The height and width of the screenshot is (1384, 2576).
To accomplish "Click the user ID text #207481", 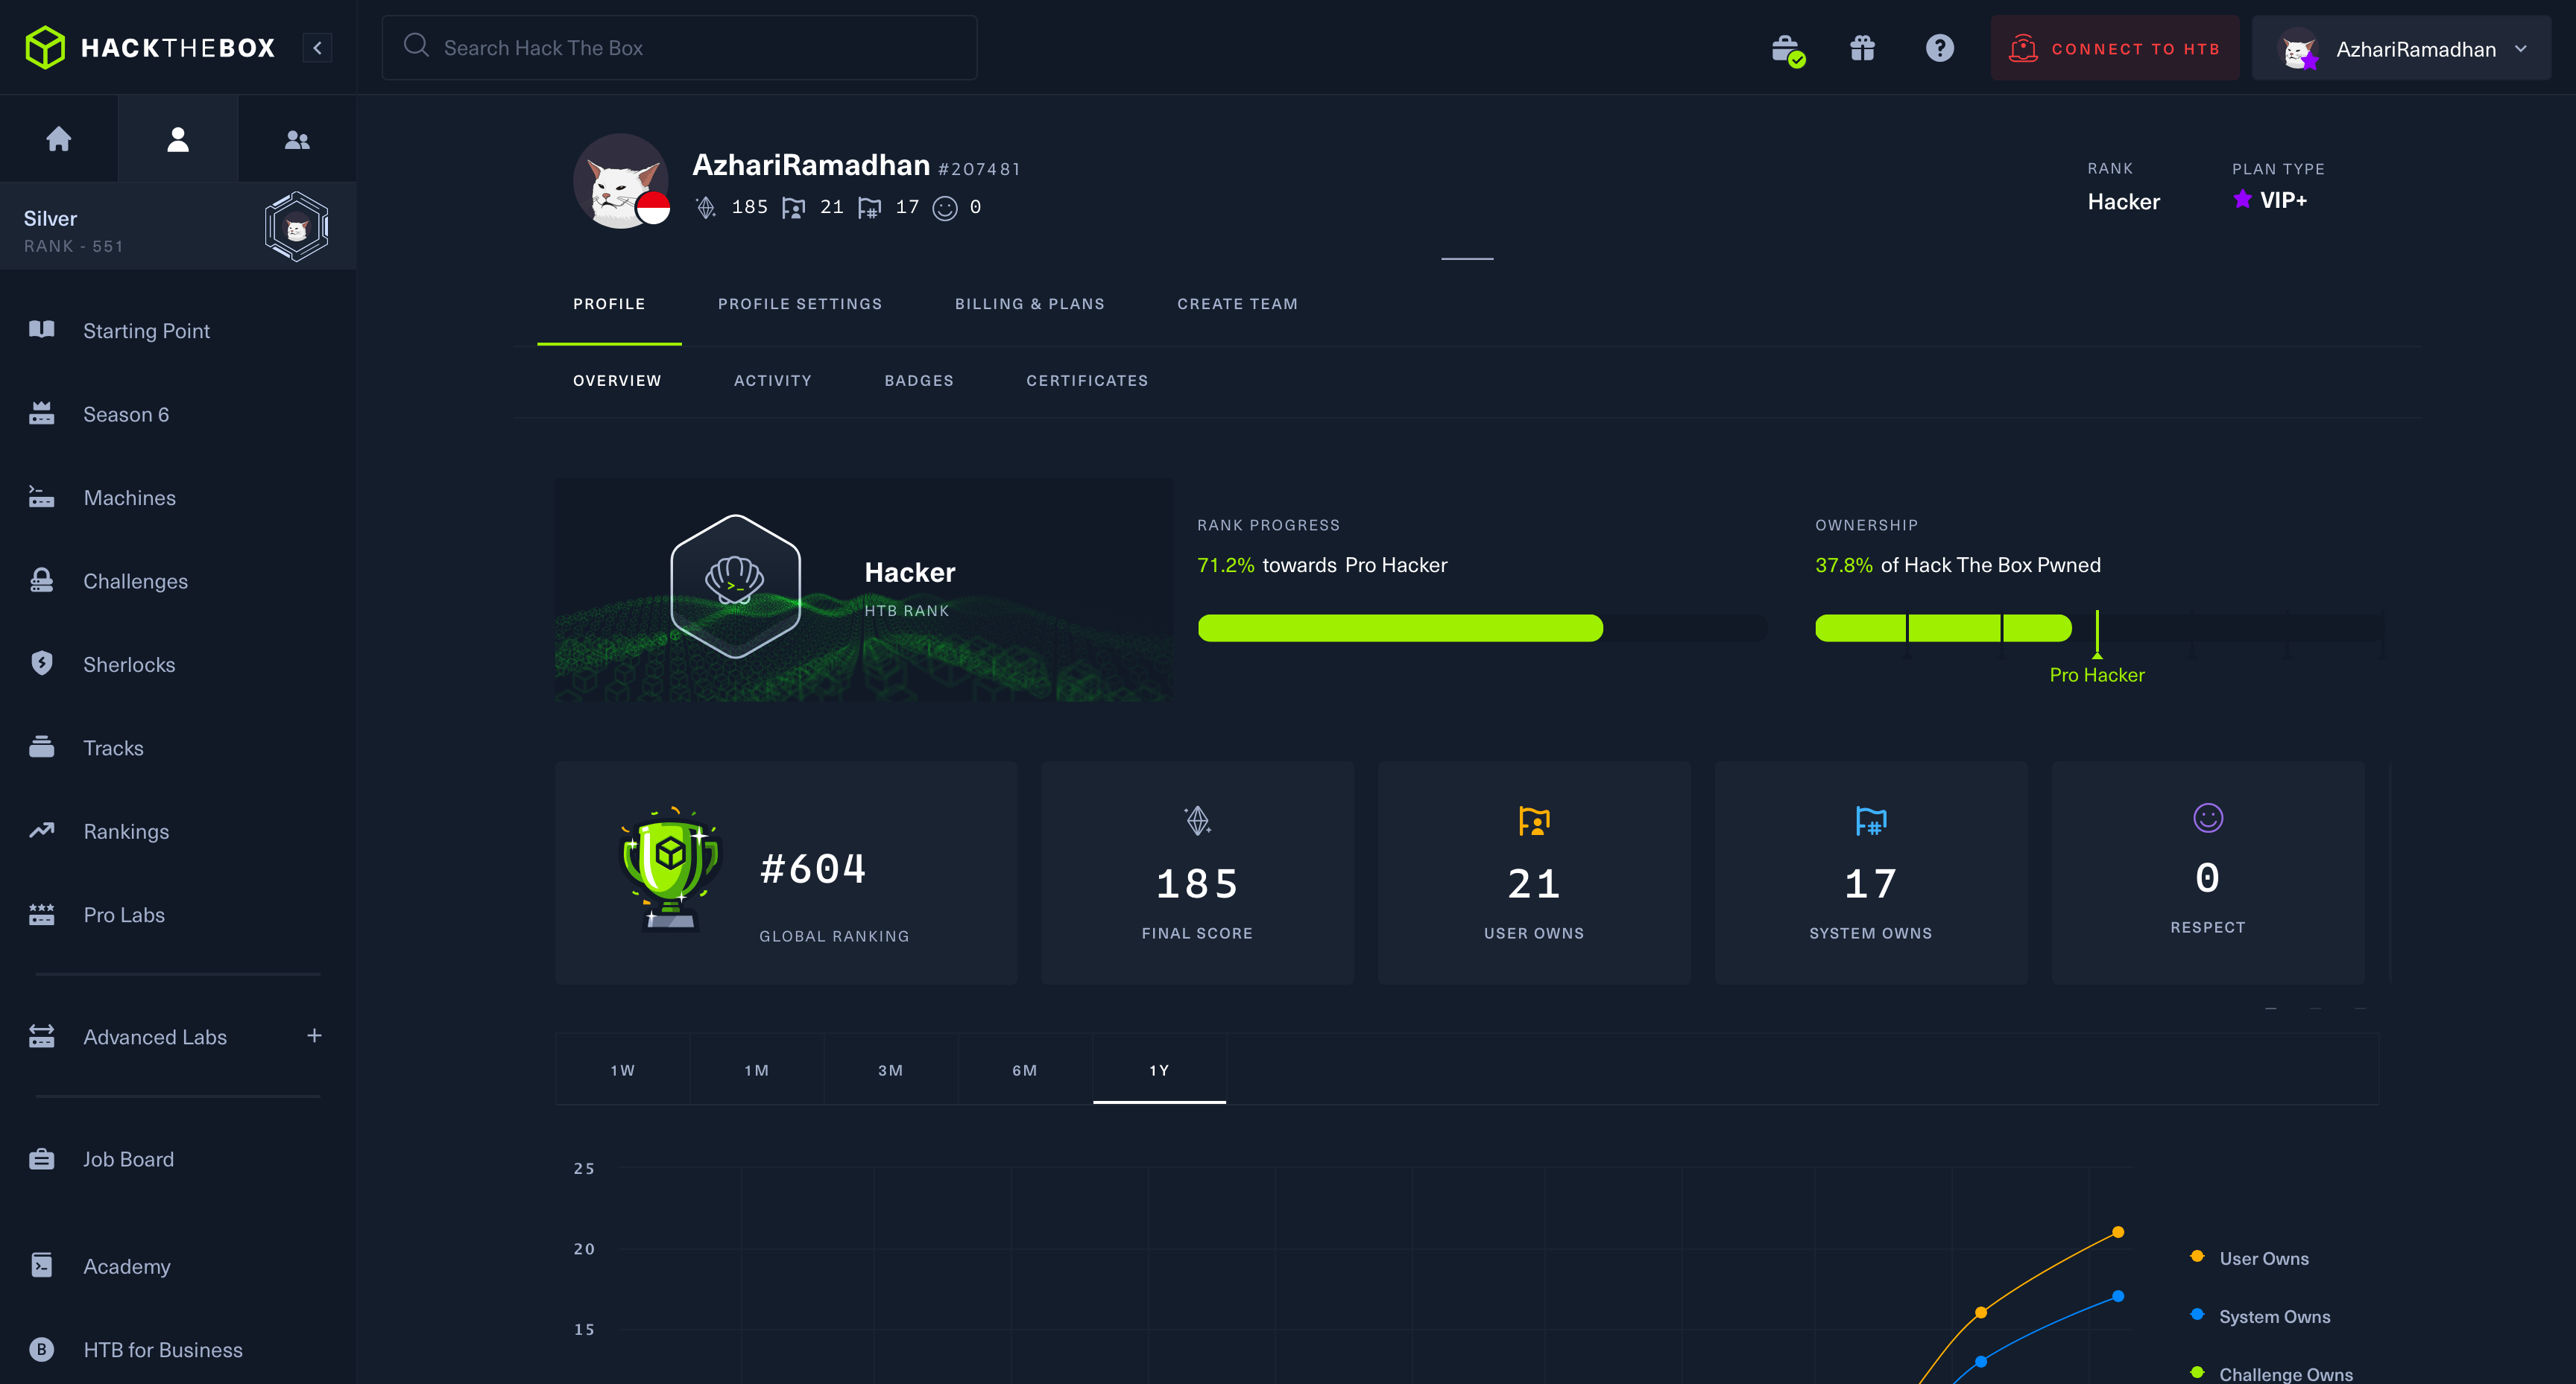I will pyautogui.click(x=979, y=169).
